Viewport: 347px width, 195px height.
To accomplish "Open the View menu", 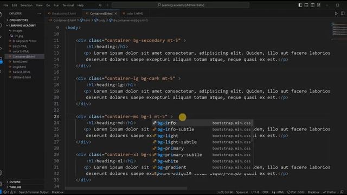I will (x=39, y=5).
